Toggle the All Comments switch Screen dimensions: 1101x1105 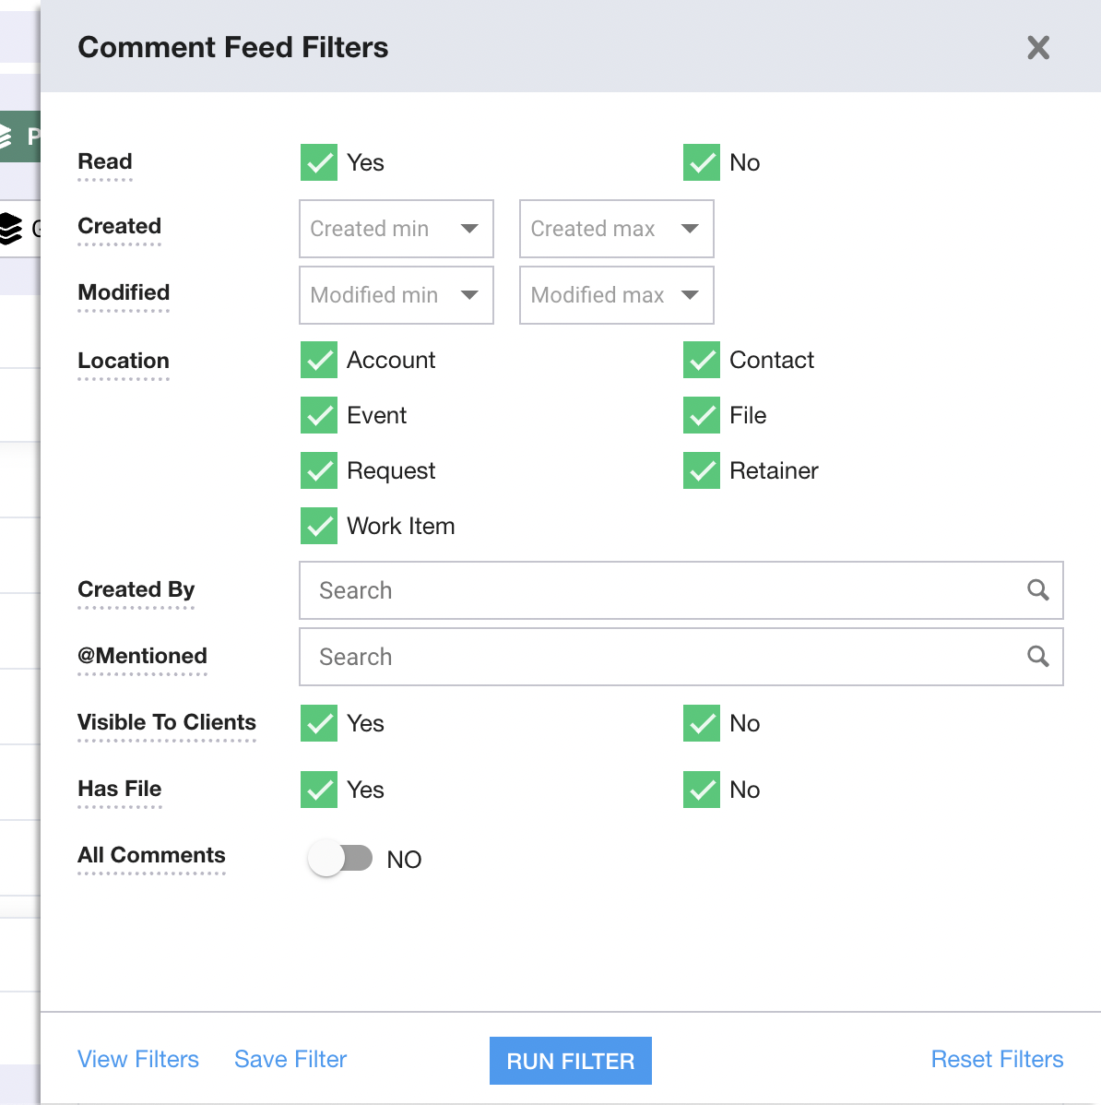coord(340,859)
